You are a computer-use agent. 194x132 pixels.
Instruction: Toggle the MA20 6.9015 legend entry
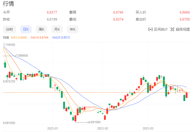[x=61, y=38]
